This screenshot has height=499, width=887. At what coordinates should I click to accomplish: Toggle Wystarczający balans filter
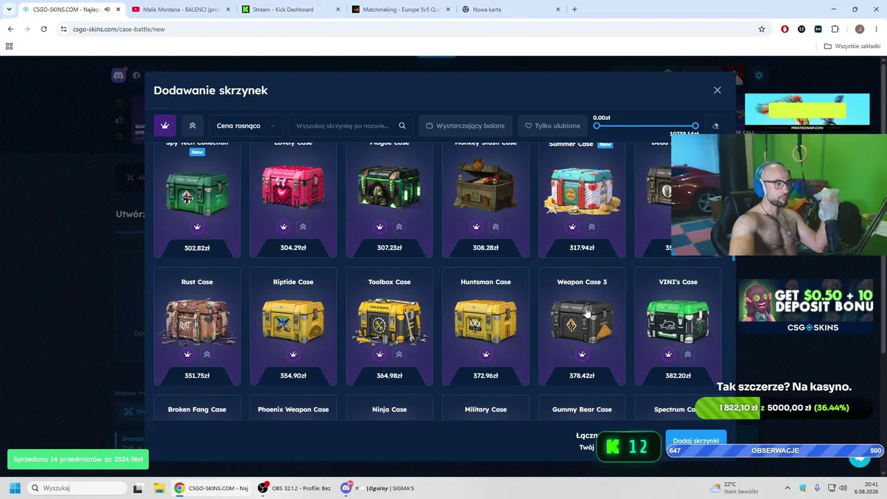[x=466, y=125]
